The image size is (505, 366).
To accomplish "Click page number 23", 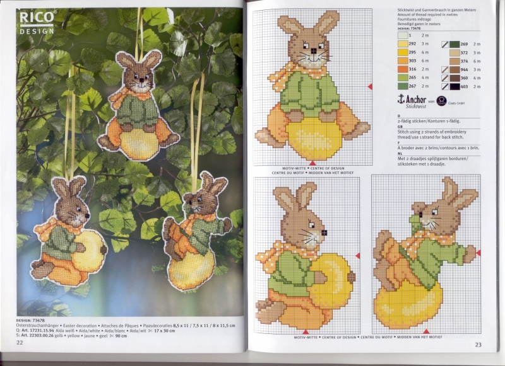I will 478,344.
